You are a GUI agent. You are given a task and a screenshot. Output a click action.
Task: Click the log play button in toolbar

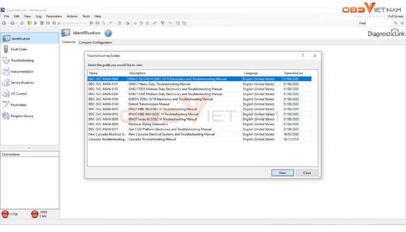coord(35,23)
